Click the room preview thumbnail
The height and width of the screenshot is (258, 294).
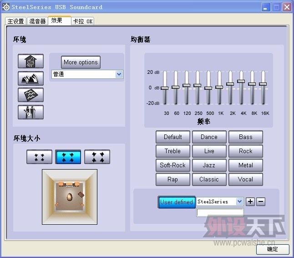click(70, 197)
